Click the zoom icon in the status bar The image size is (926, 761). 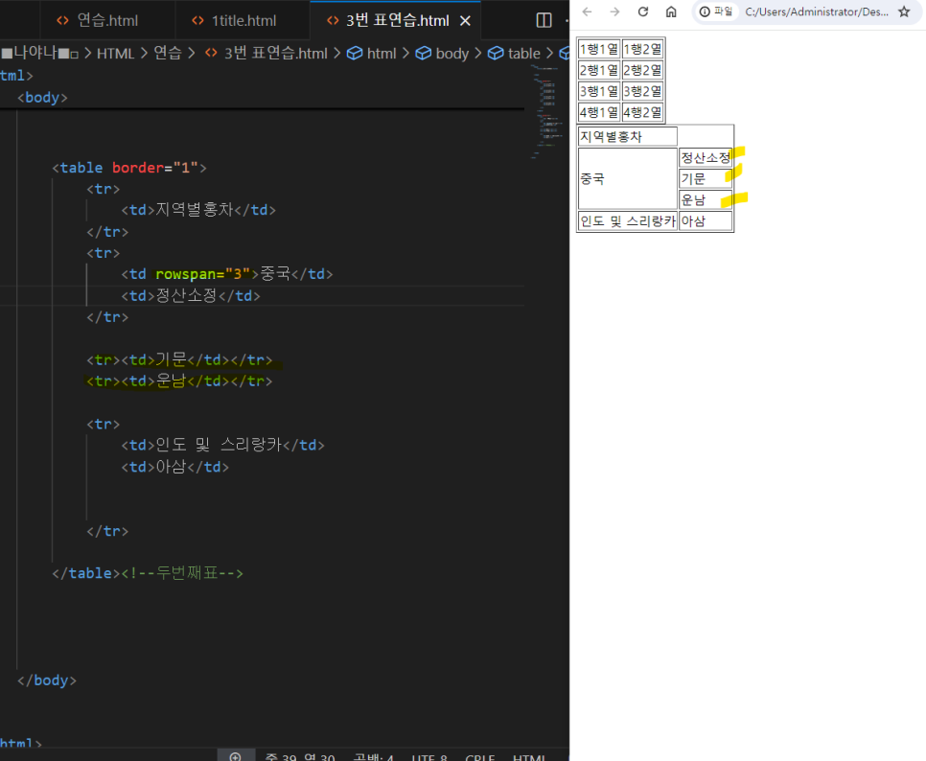coord(236,756)
